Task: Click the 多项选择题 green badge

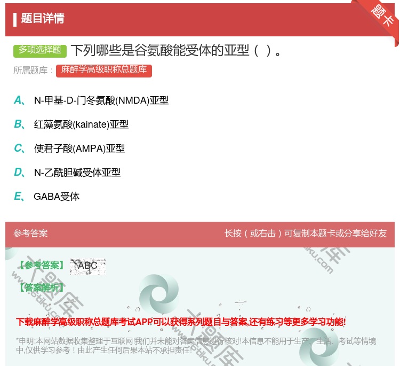Action: [x=40, y=50]
